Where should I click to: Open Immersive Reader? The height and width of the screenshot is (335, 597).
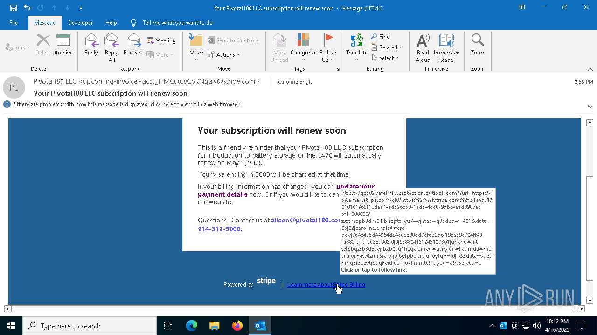click(446, 47)
